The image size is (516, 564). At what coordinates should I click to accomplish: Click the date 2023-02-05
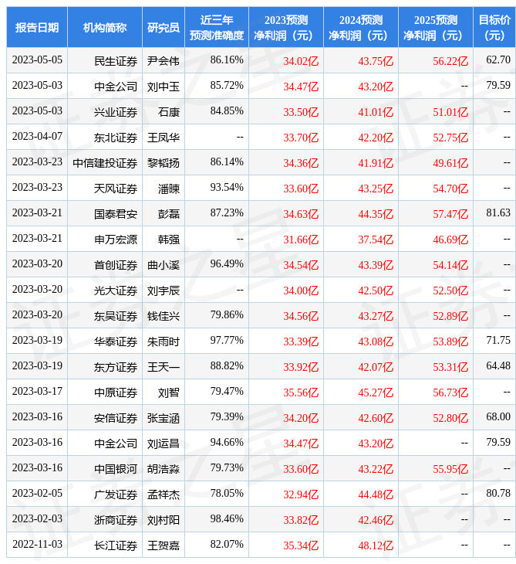tap(37, 494)
